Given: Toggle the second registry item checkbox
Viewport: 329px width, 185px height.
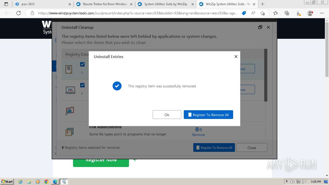Looking at the screenshot, I should coord(82,85).
